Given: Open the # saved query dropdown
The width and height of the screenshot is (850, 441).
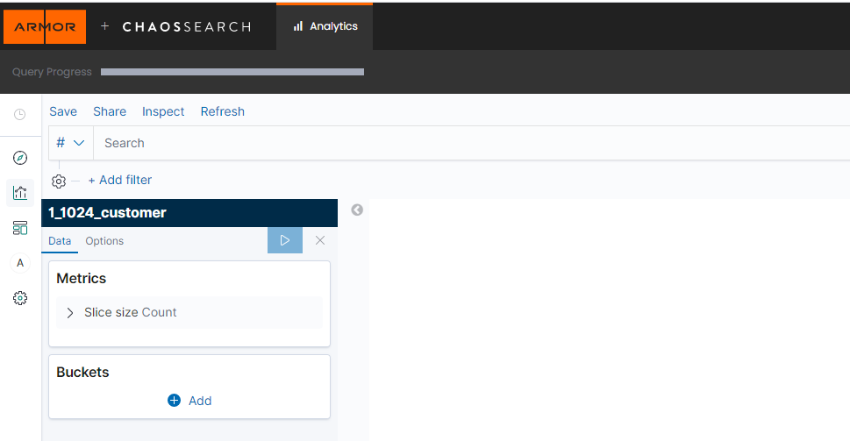Looking at the screenshot, I should click(70, 143).
